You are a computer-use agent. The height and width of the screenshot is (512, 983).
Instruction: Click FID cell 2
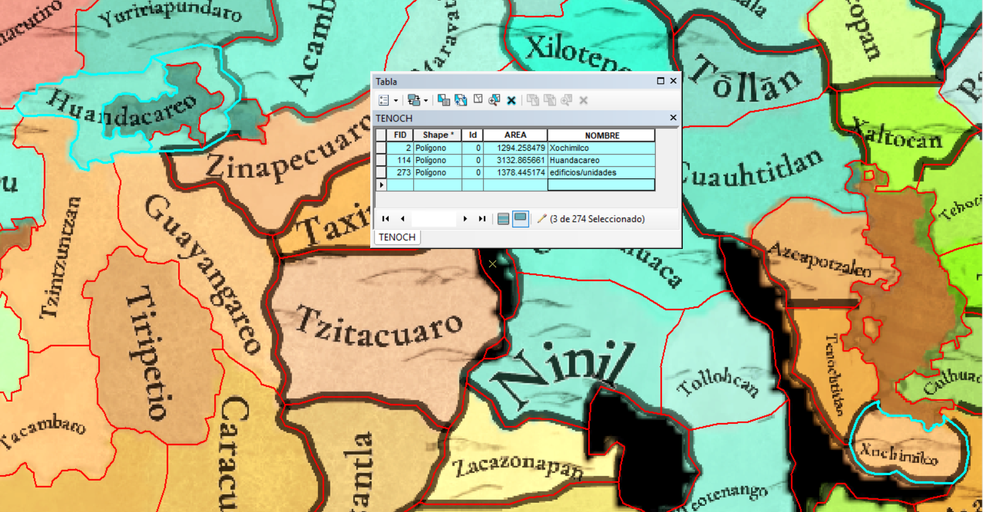point(400,148)
